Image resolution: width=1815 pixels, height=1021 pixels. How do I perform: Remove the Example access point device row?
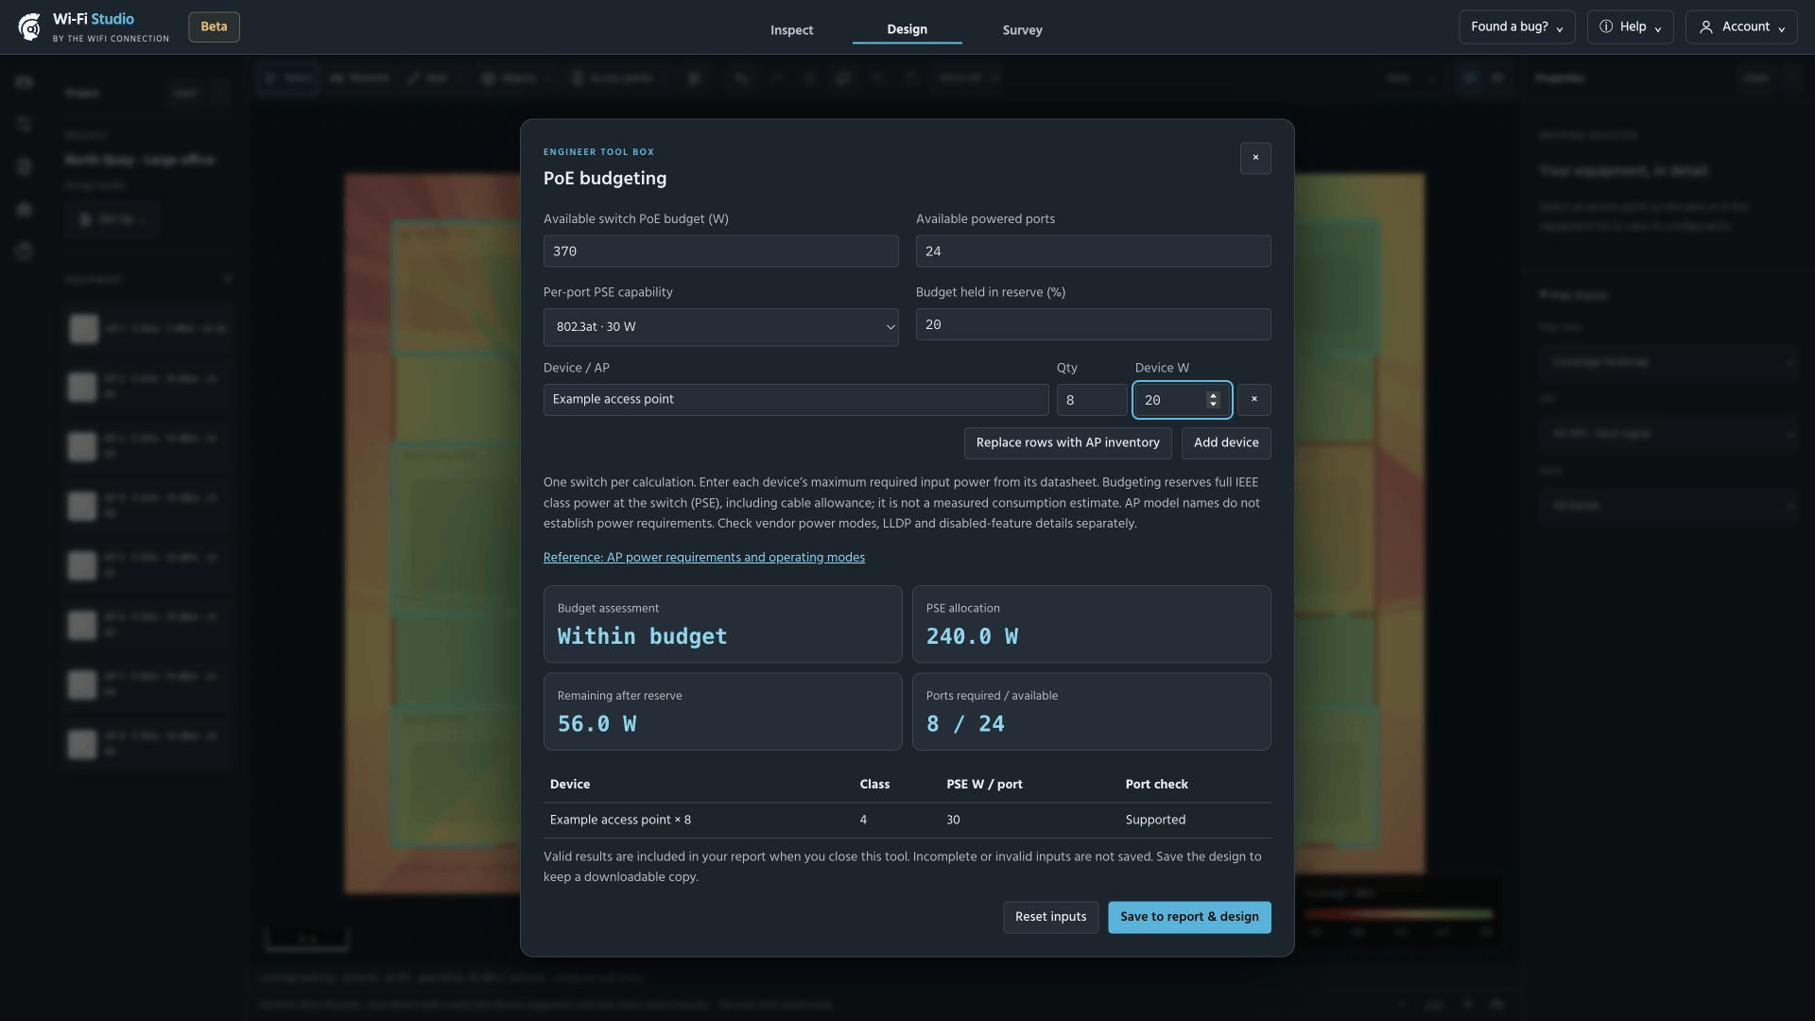(1254, 400)
